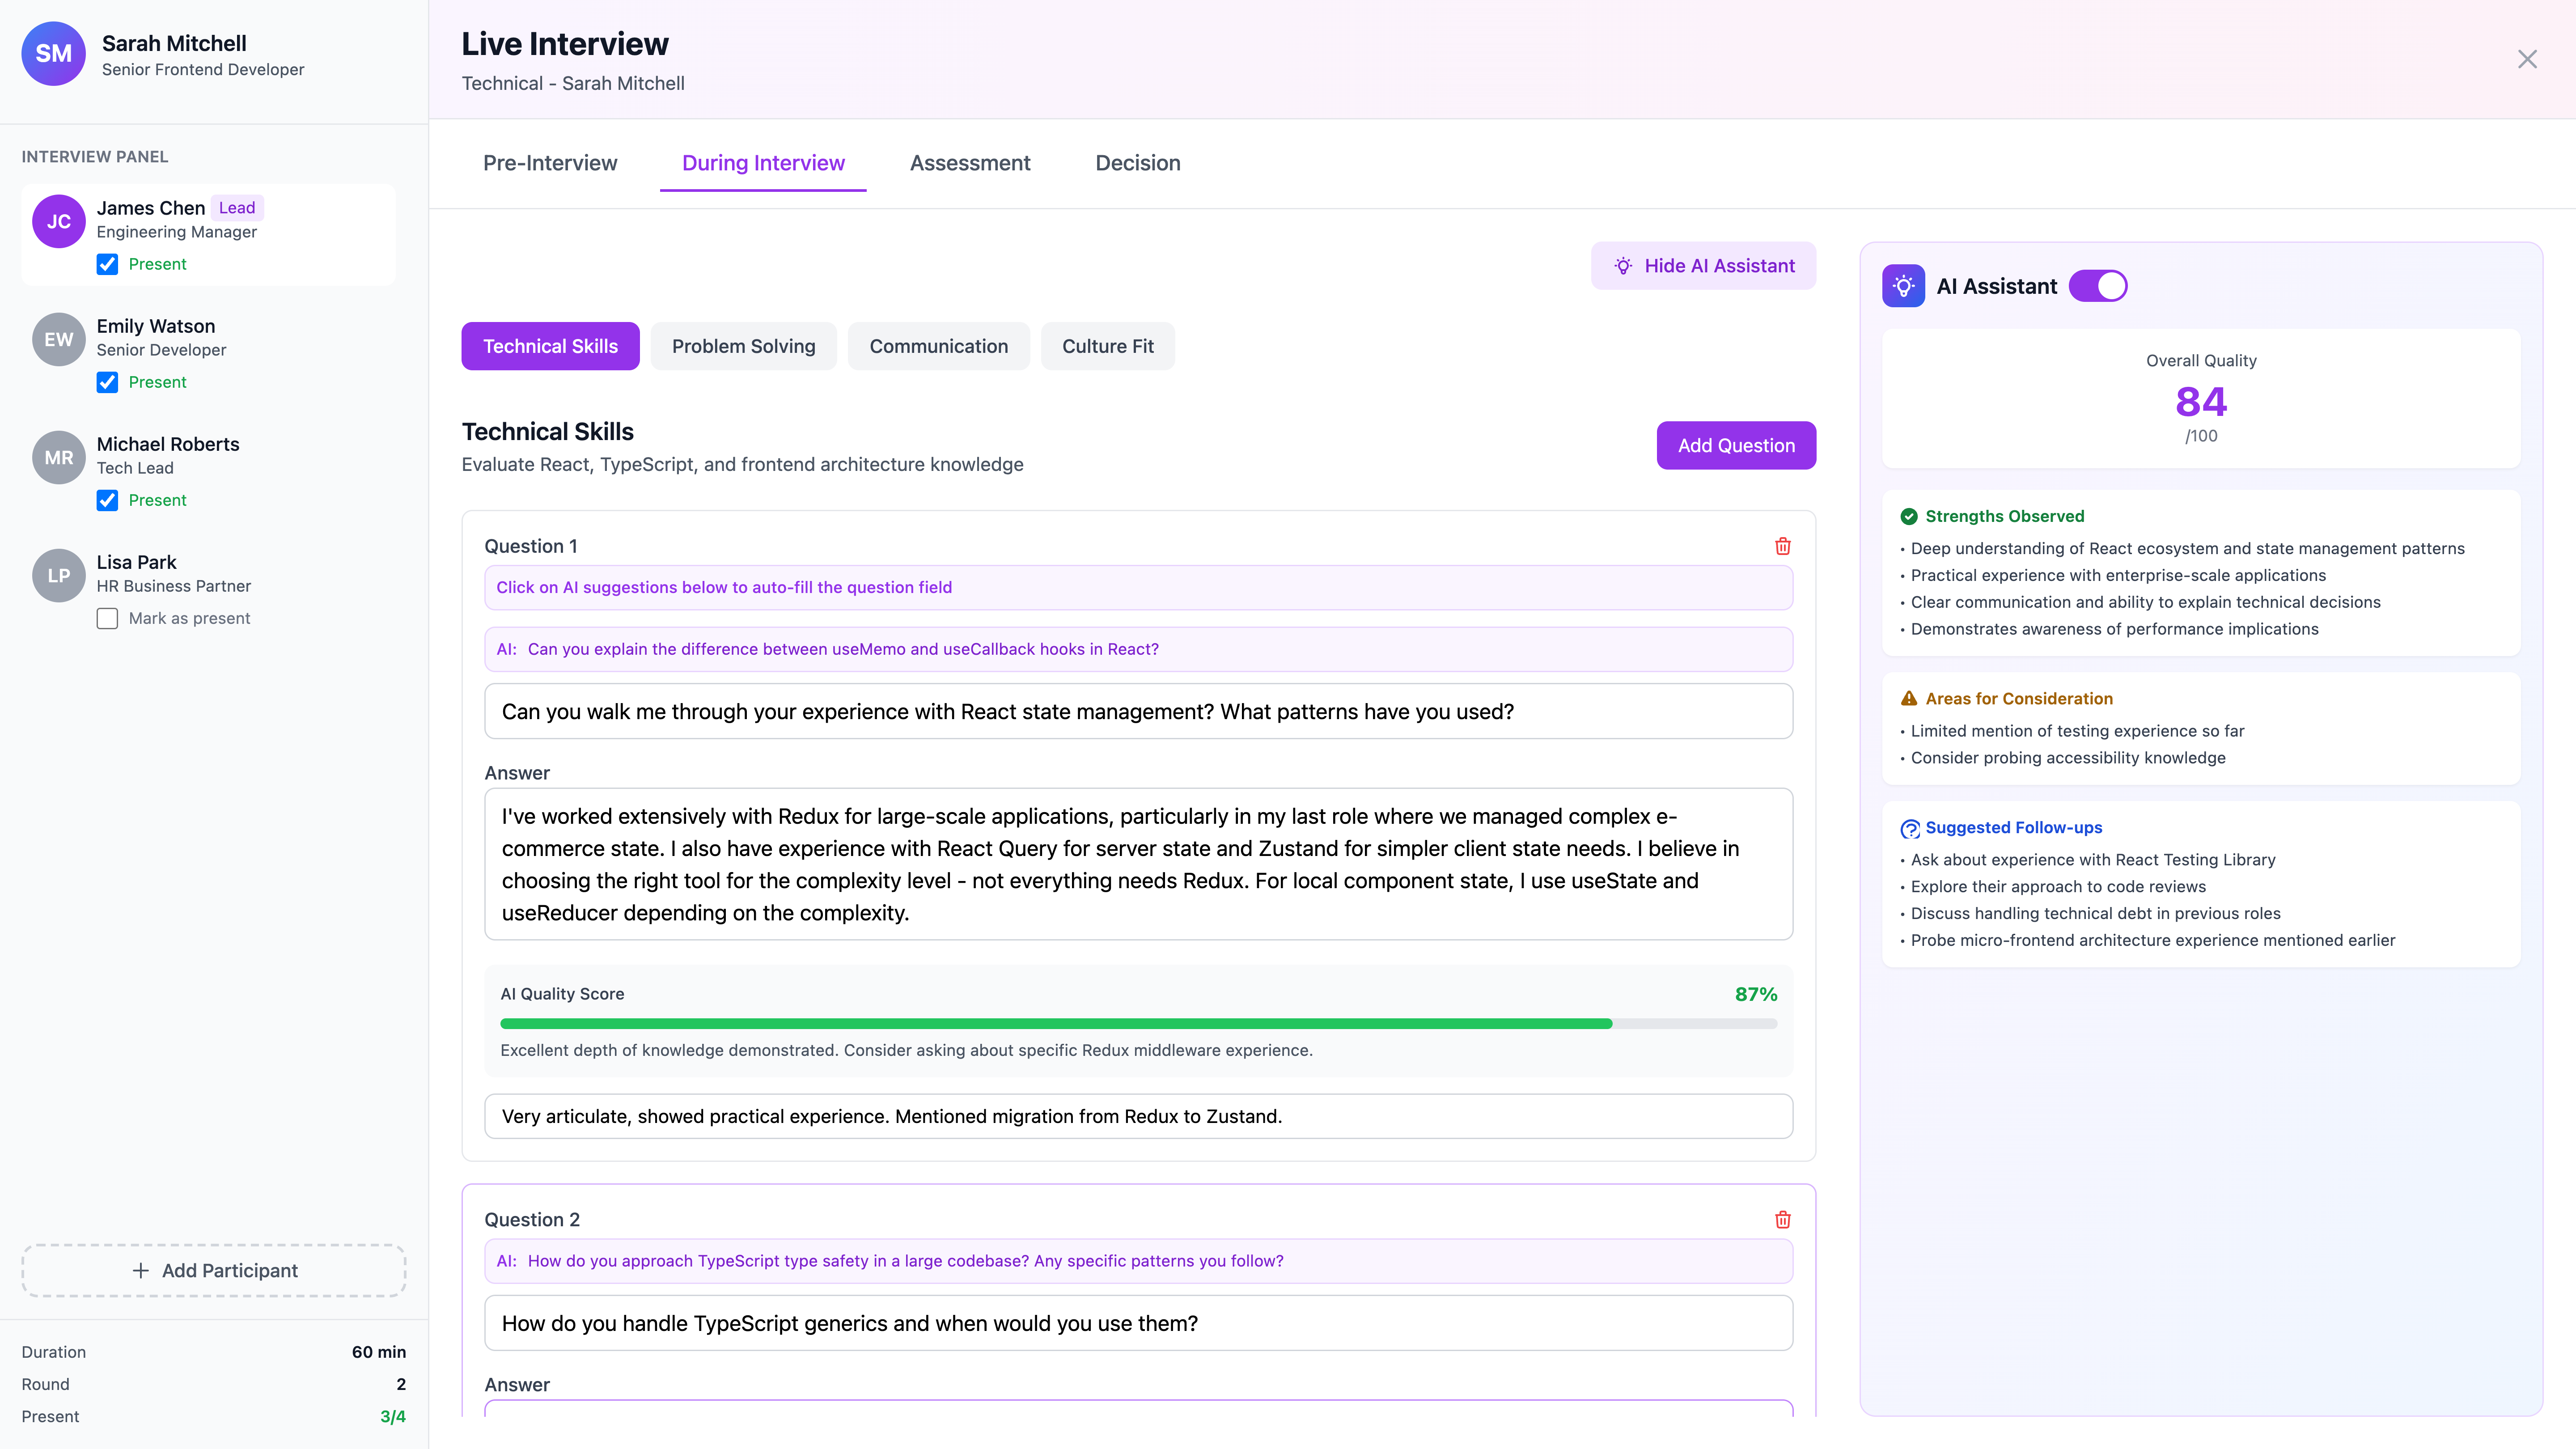
Task: Focus the Question 1 text field
Action: (x=1138, y=711)
